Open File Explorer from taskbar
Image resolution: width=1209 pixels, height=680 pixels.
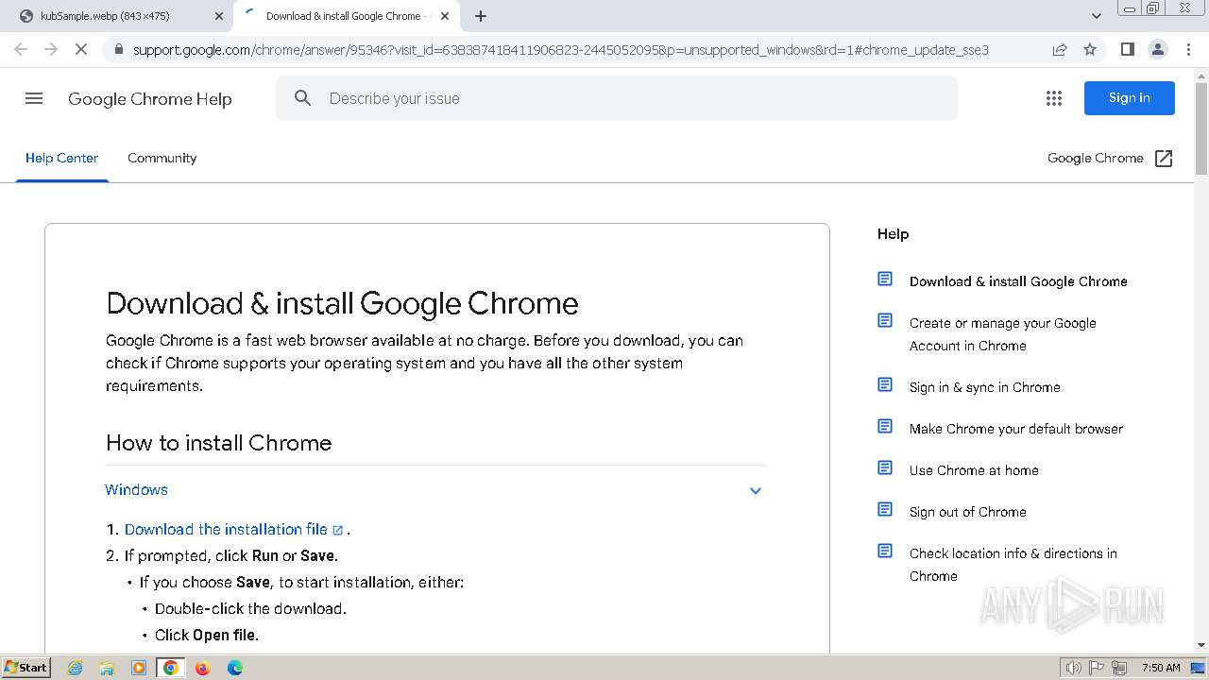pos(107,668)
